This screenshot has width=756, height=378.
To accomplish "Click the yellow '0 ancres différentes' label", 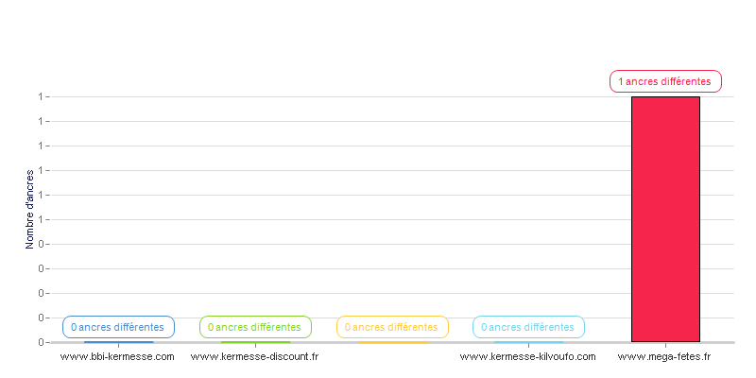I will click(x=392, y=327).
